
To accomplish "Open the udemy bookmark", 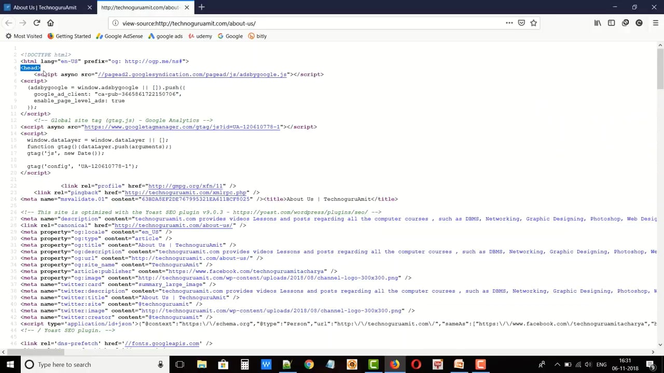I will pyautogui.click(x=200, y=36).
